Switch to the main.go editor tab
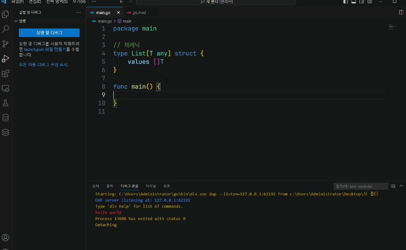 pos(103,13)
